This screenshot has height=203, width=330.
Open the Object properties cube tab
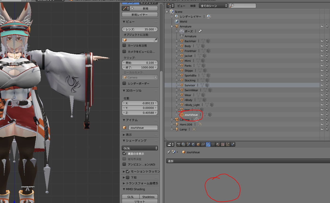[198, 144]
